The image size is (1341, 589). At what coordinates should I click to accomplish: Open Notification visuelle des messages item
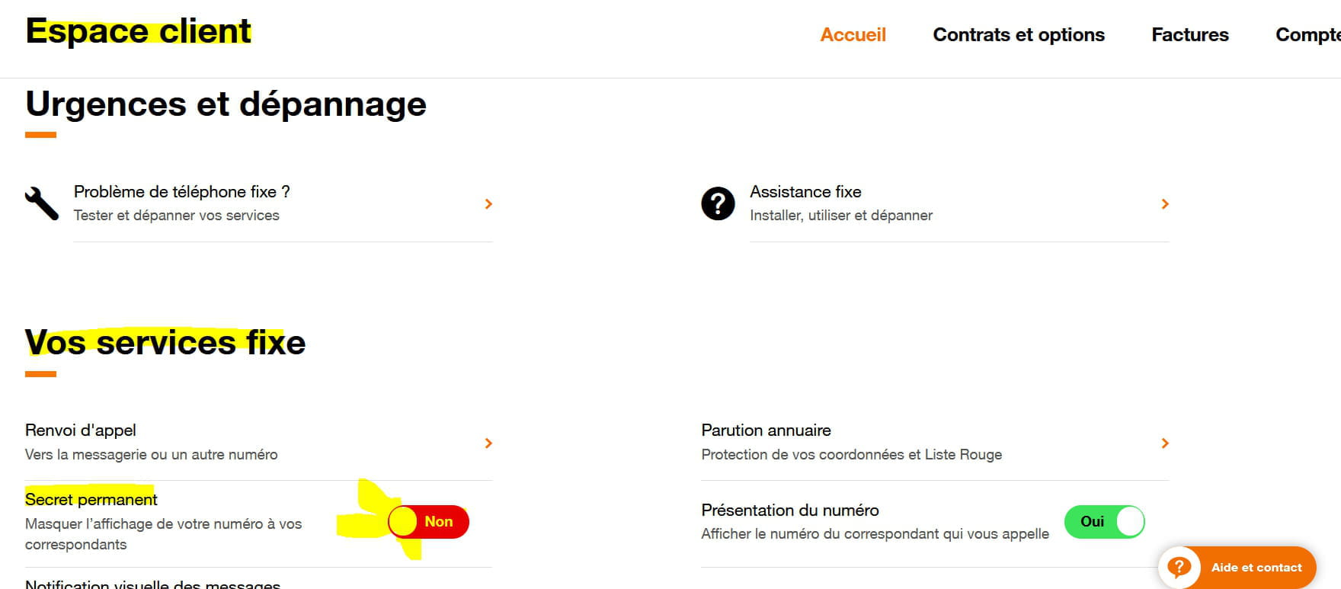click(x=152, y=584)
